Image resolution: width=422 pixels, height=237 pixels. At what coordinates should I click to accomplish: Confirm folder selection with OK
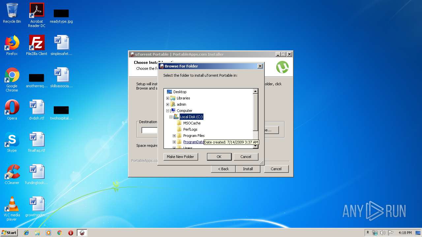click(219, 157)
